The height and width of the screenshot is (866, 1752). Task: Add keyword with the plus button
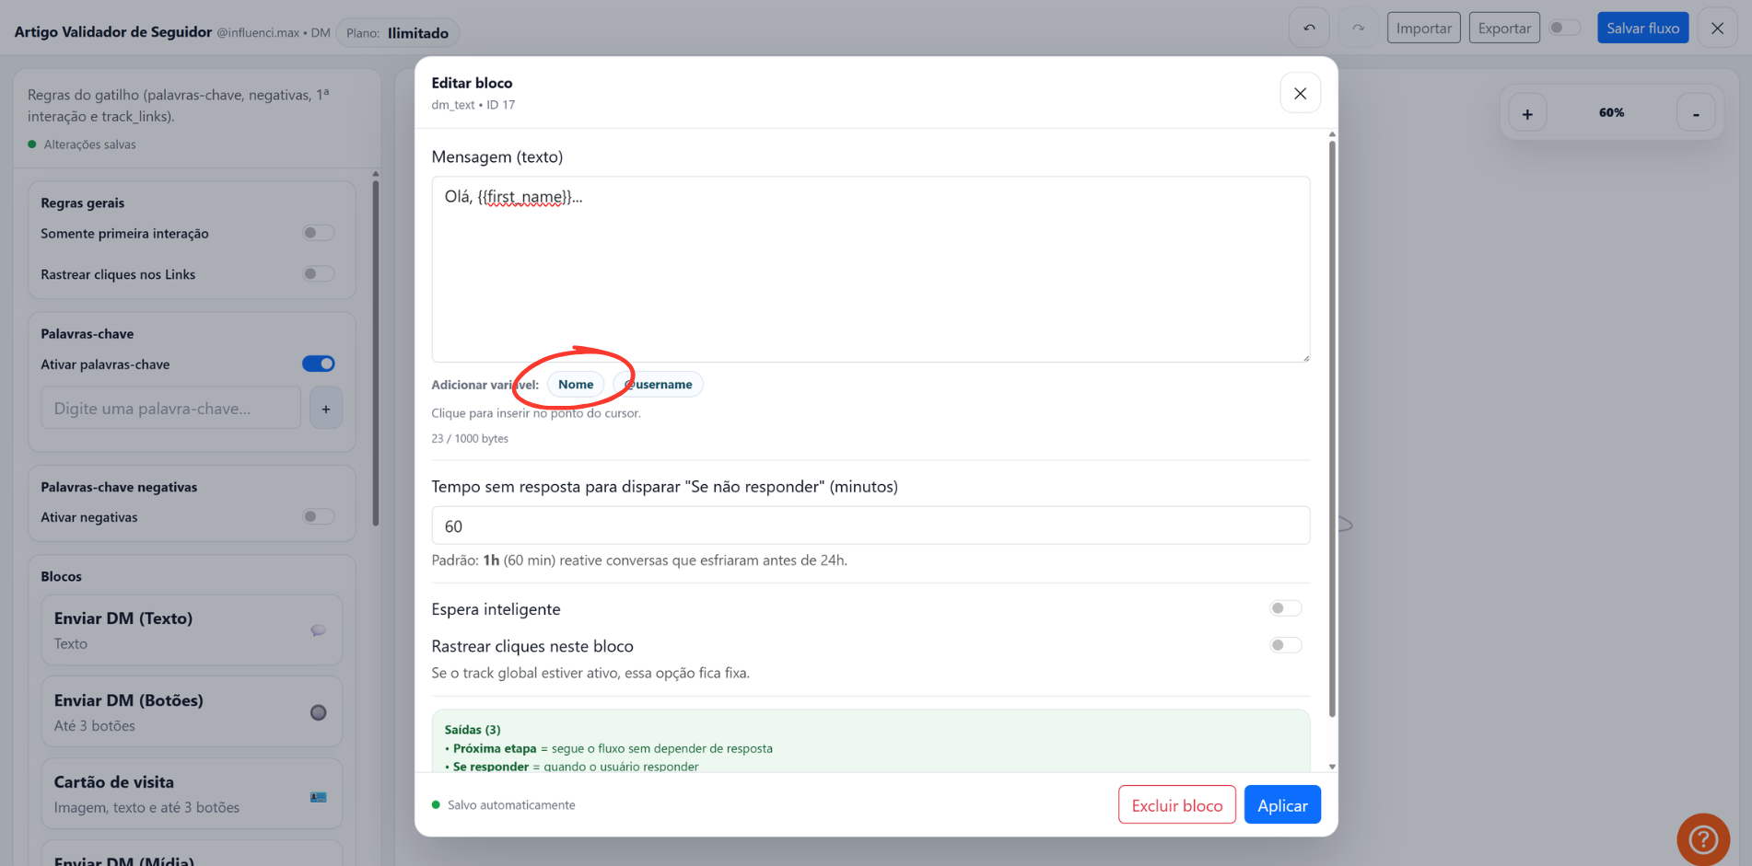326,409
